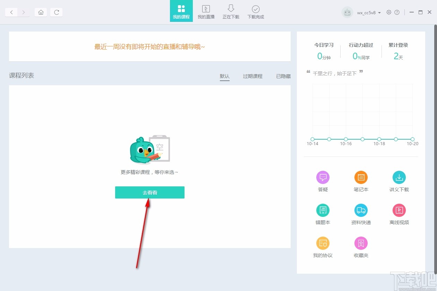The image size is (437, 291).
Task: Open the 正在下载 downloading view
Action: click(x=231, y=11)
